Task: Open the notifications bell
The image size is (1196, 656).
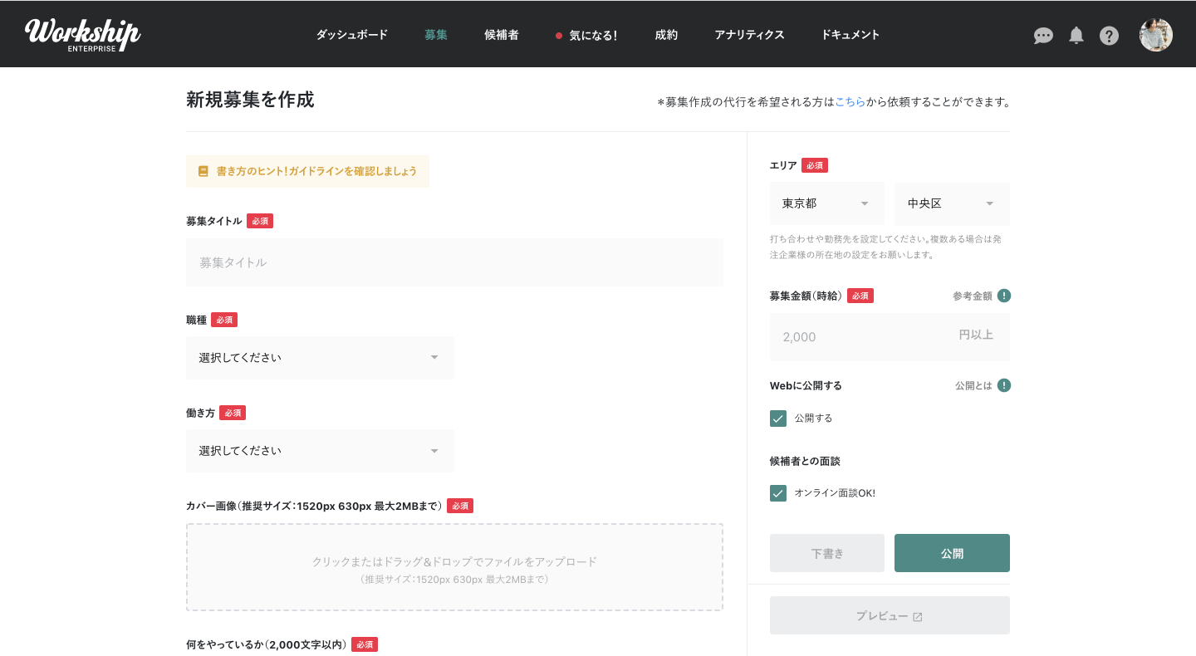Action: [x=1076, y=35]
